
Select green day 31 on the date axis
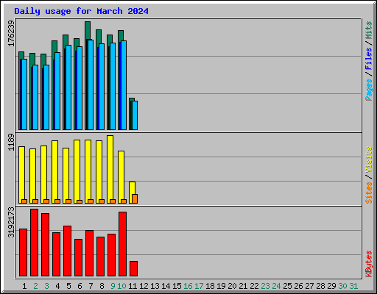tap(353, 286)
